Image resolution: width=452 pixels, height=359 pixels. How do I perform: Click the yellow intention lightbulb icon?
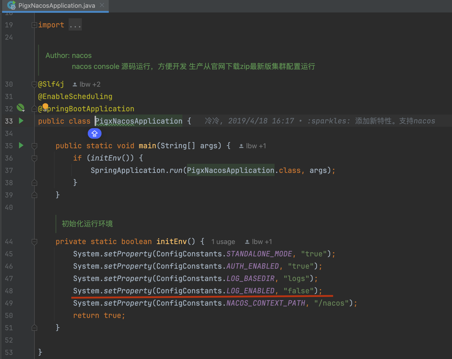pos(45,106)
